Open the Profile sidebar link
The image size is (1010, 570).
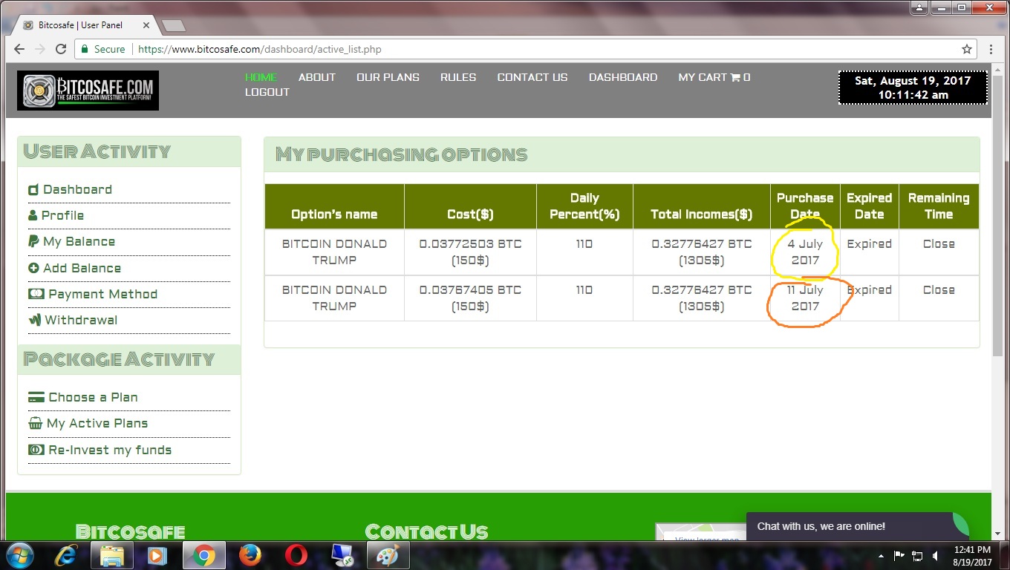[56, 215]
